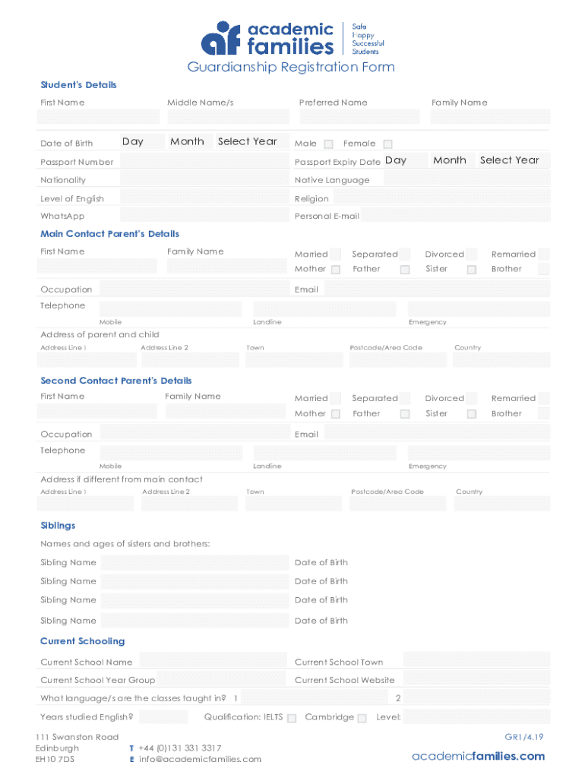
Task: Expand Date of Birth Select Year dropdown
Action: coord(251,141)
